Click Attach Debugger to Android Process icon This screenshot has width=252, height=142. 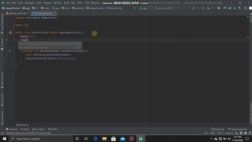click(208, 8)
